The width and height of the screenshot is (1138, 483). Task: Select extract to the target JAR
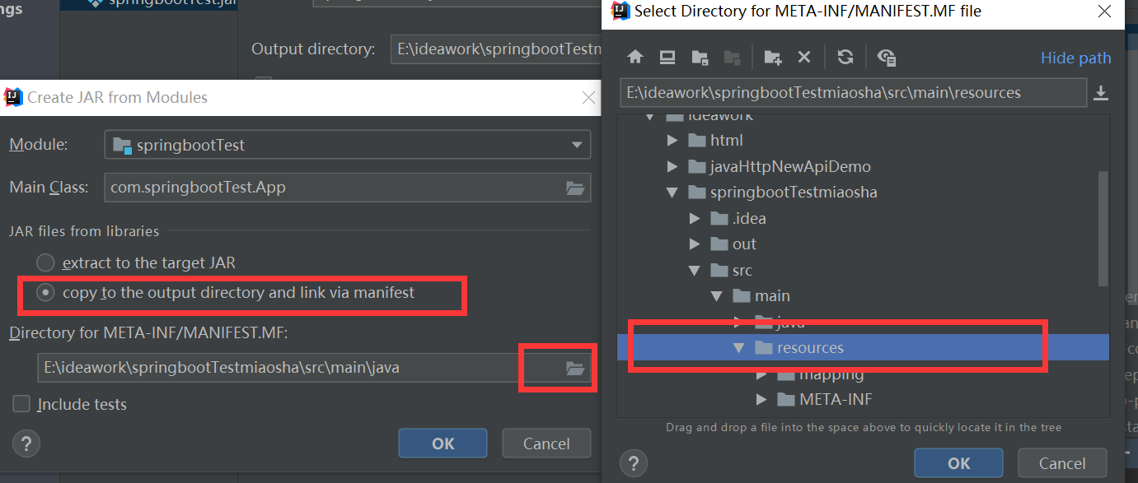(45, 263)
